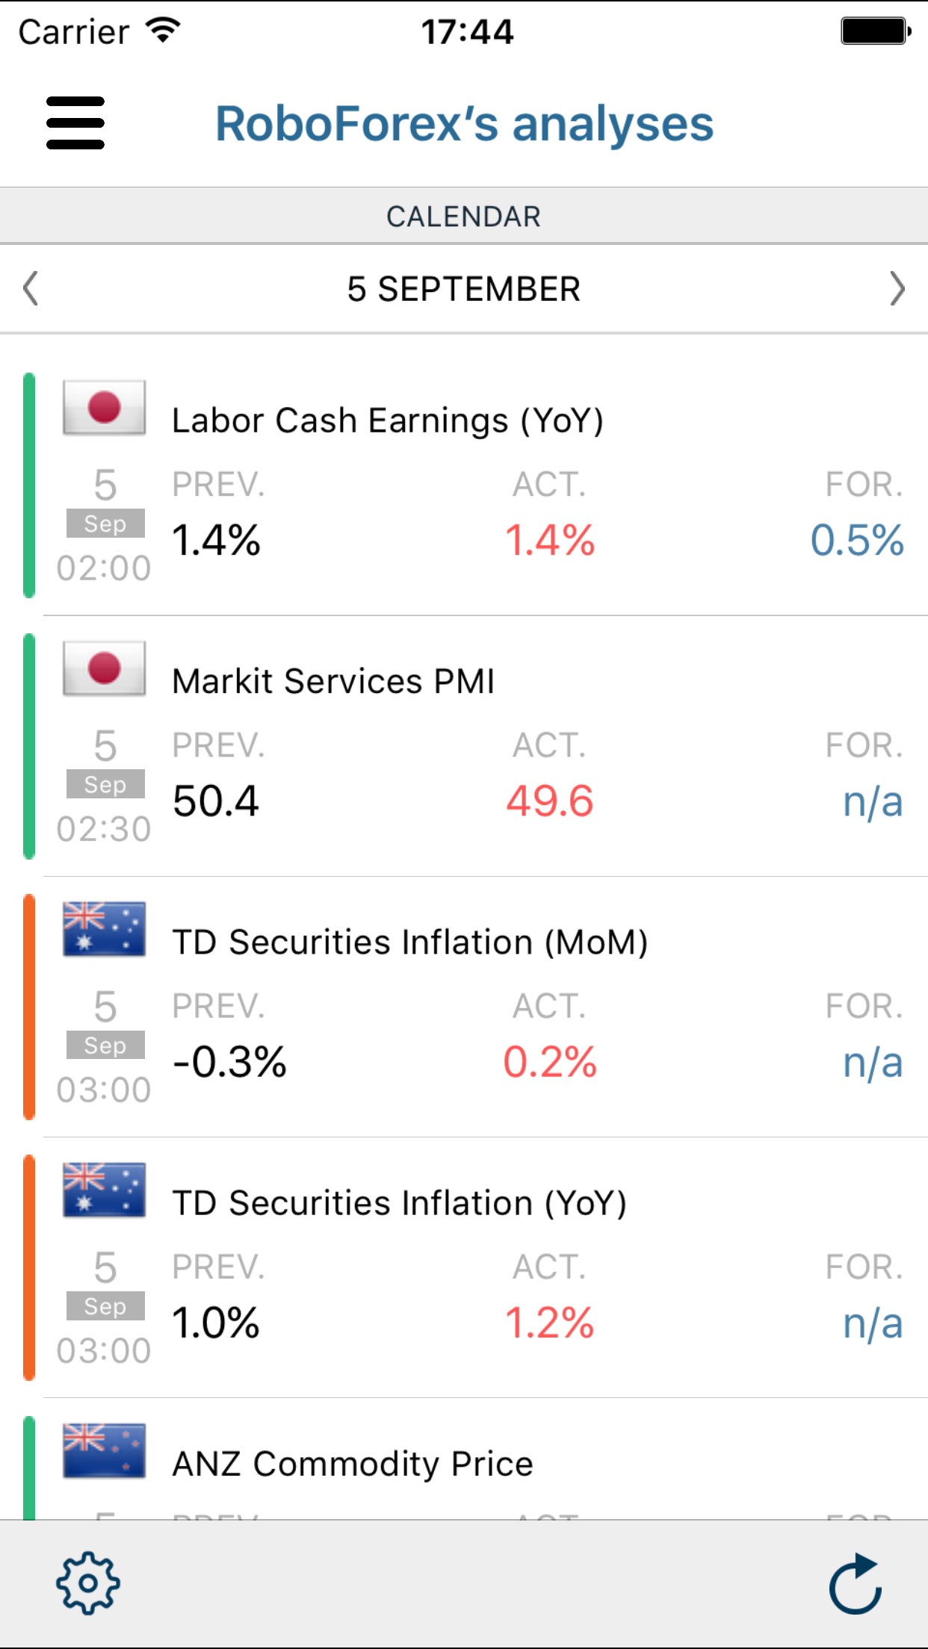The image size is (928, 1649).
Task: Open TD Securities Inflation (MoM) event
Action: tap(409, 942)
